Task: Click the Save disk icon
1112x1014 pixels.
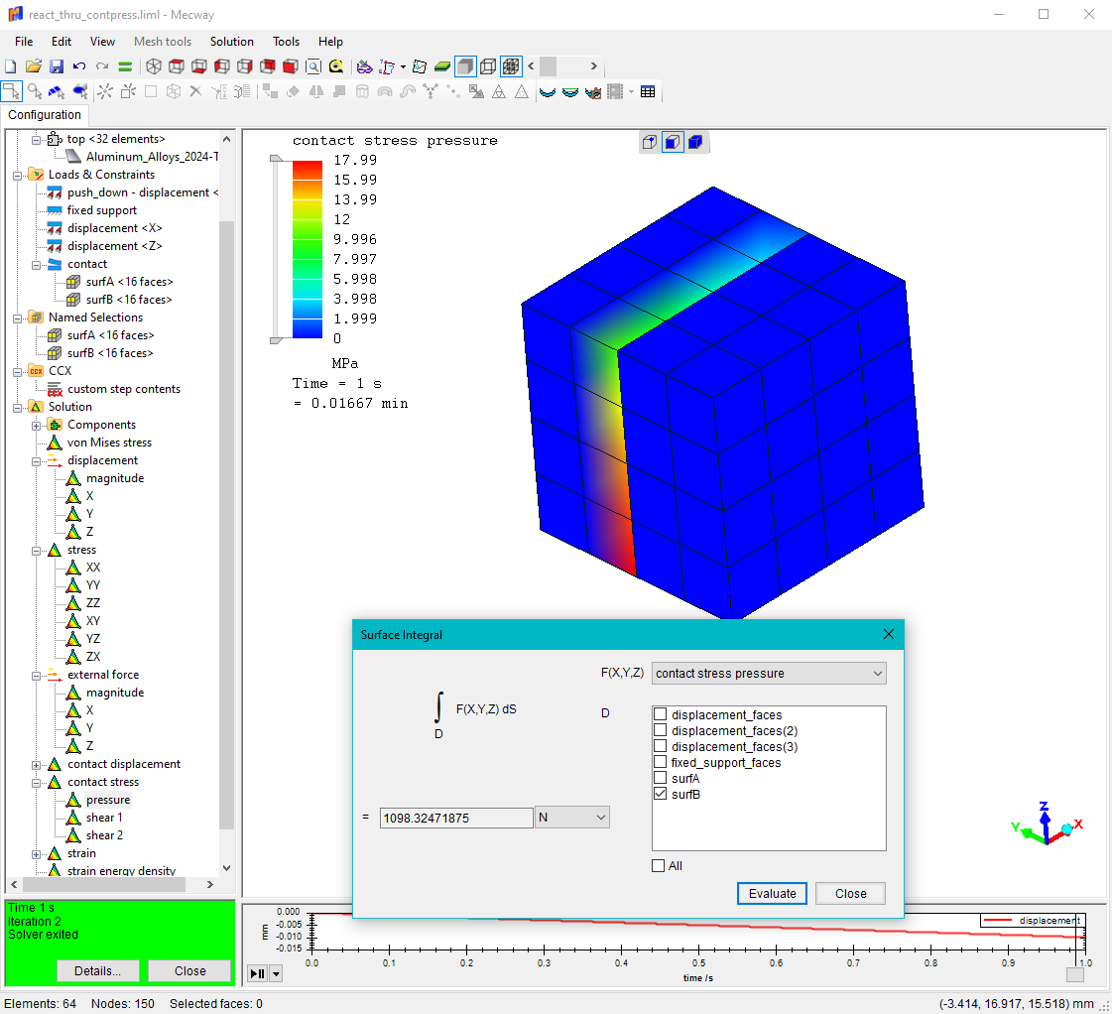Action: [57, 66]
